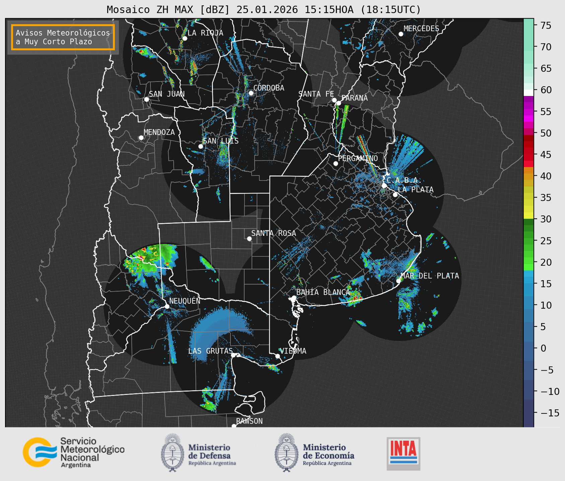Click the Ministerio de Defensa logo
Screen dimensions: 565x481
pyautogui.click(x=199, y=453)
